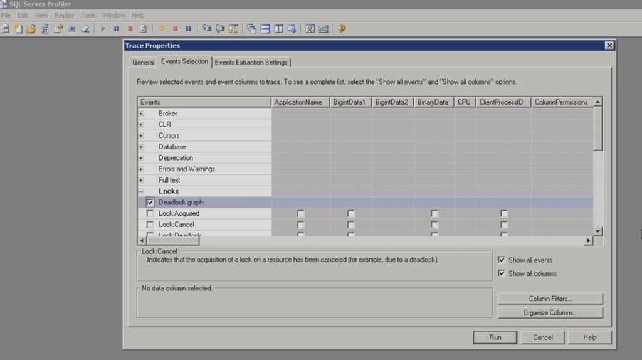This screenshot has width=642, height=360.
Task: Click the red stop icon beside green play controls
Action: click(130, 29)
